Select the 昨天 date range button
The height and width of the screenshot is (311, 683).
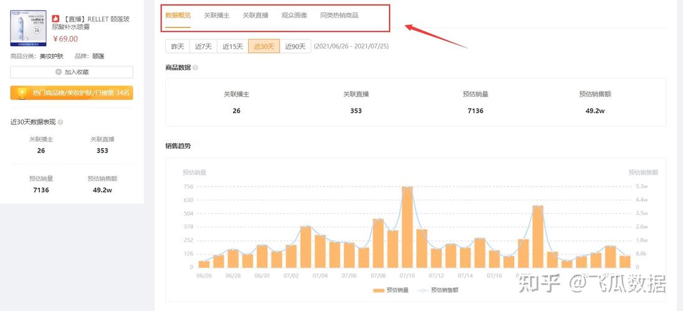(177, 46)
